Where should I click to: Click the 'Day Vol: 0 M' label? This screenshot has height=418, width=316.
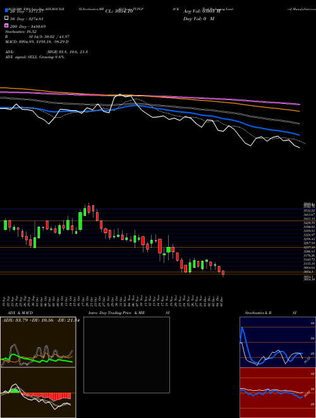pos(198,18)
